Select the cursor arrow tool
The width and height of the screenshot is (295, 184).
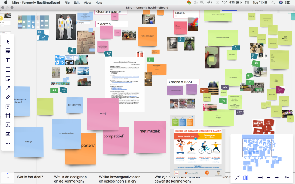click(x=8, y=42)
